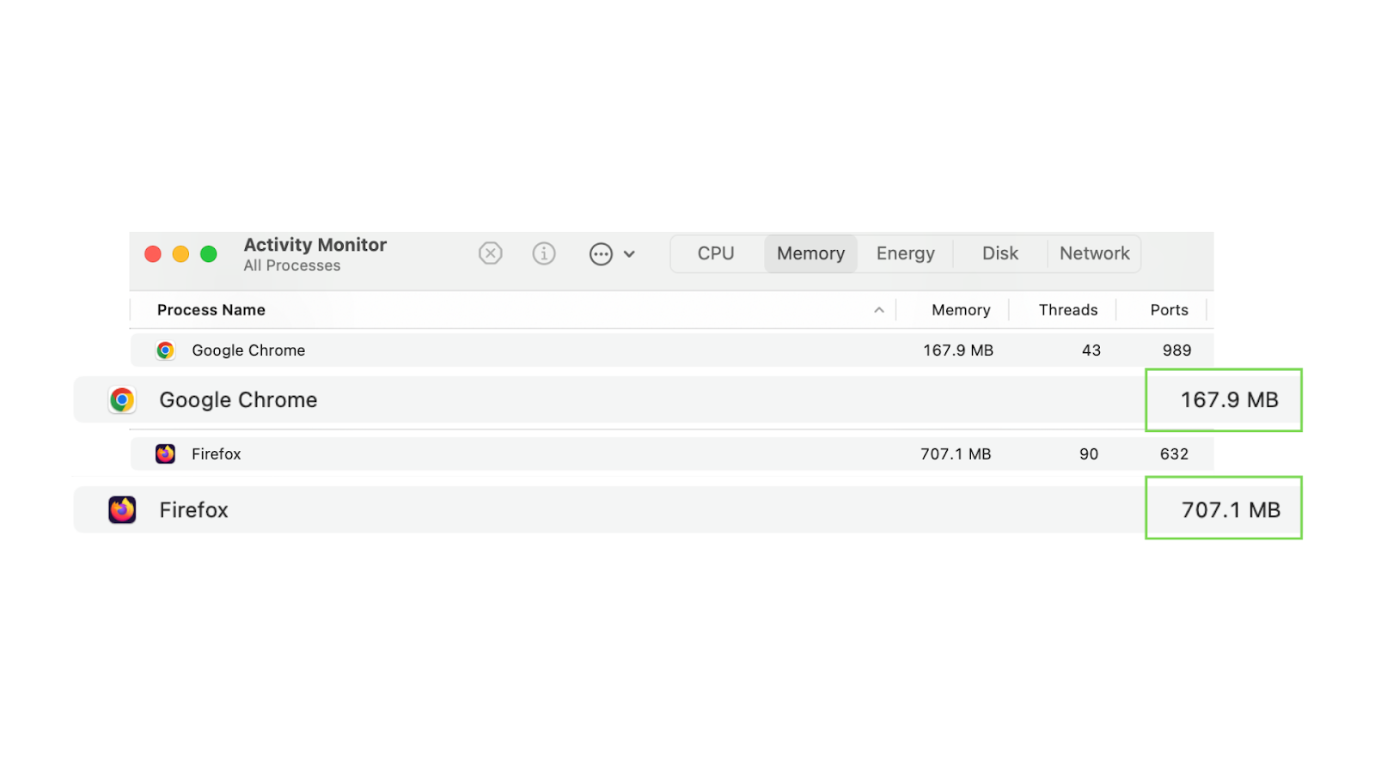Click Chrome icon in the small process row
The width and height of the screenshot is (1375, 773).
(x=165, y=350)
